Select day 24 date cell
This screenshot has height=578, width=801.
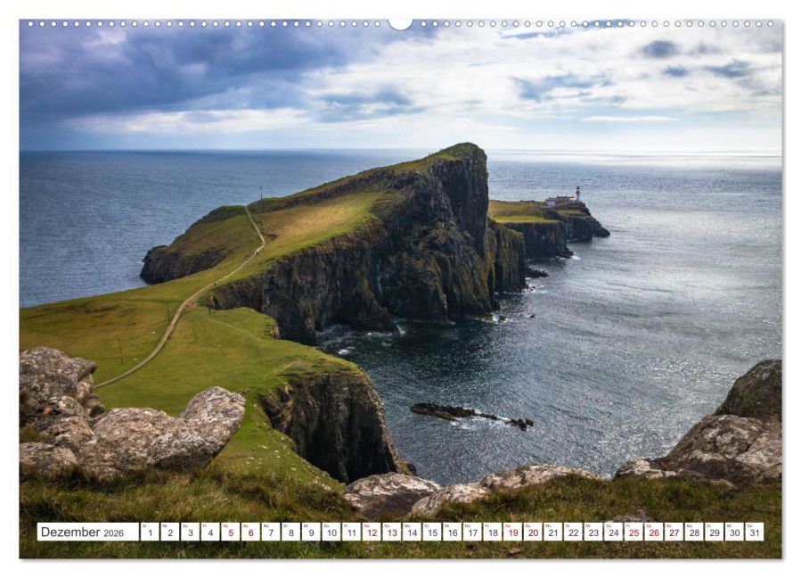tap(614, 532)
